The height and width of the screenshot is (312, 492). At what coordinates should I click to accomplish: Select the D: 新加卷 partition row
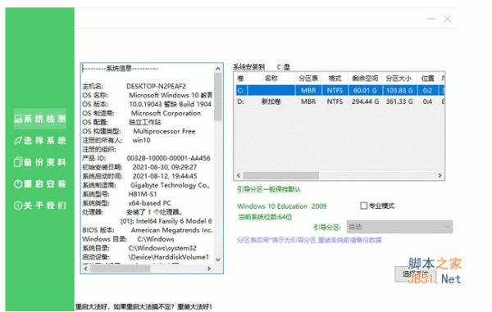(x=339, y=102)
